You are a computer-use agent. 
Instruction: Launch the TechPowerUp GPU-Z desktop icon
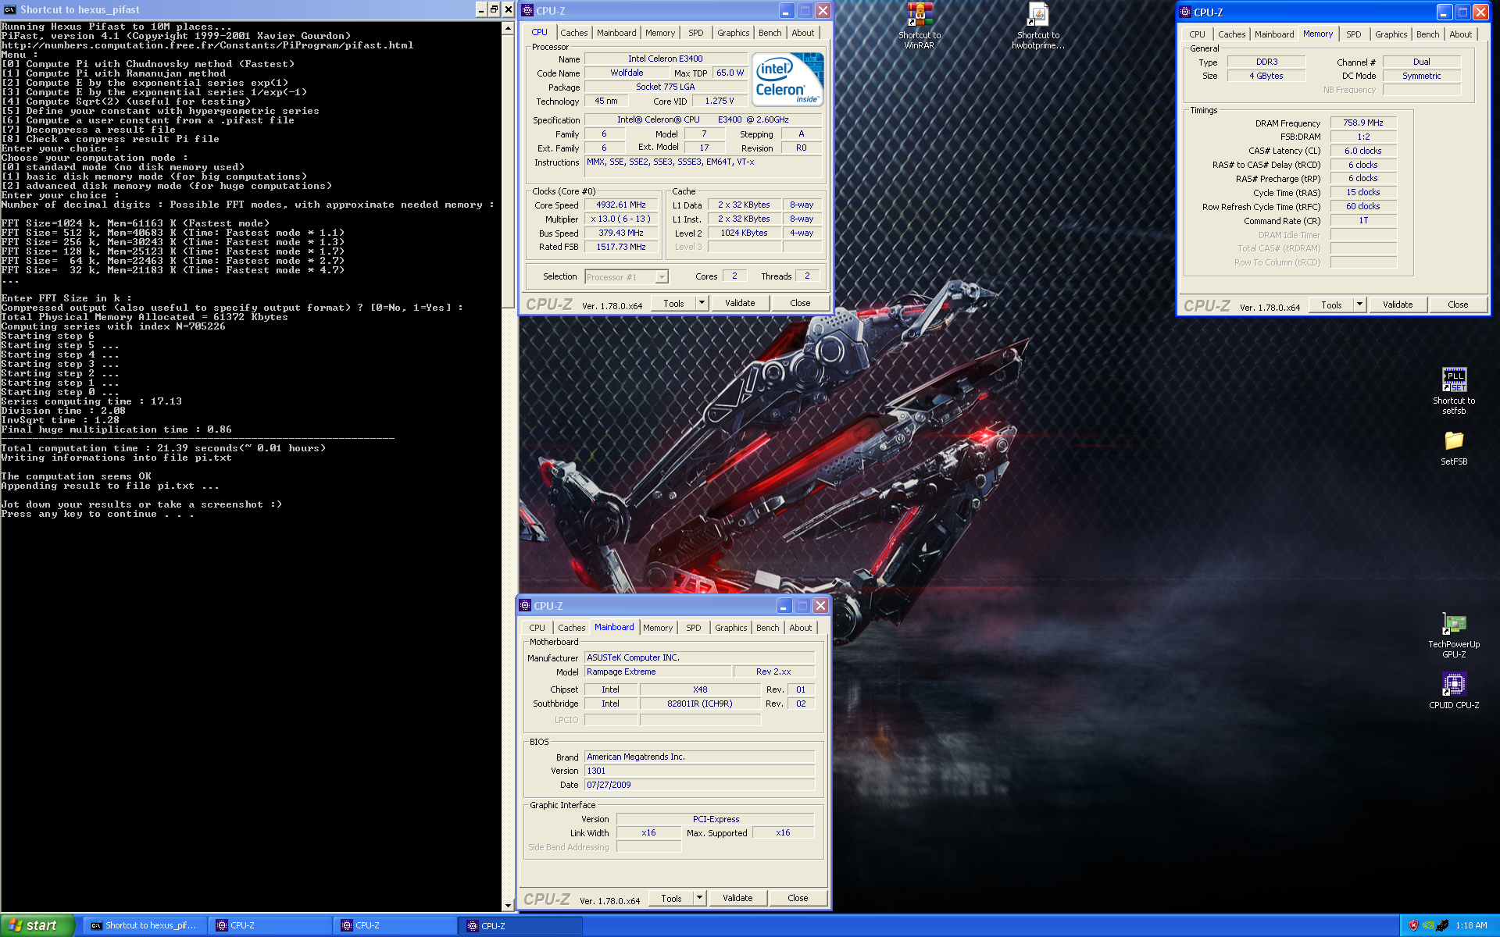pos(1454,635)
